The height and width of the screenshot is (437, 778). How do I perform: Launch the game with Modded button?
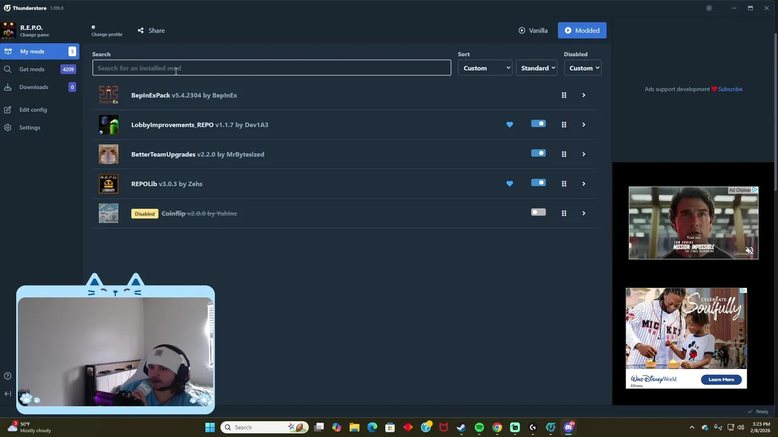pos(582,30)
